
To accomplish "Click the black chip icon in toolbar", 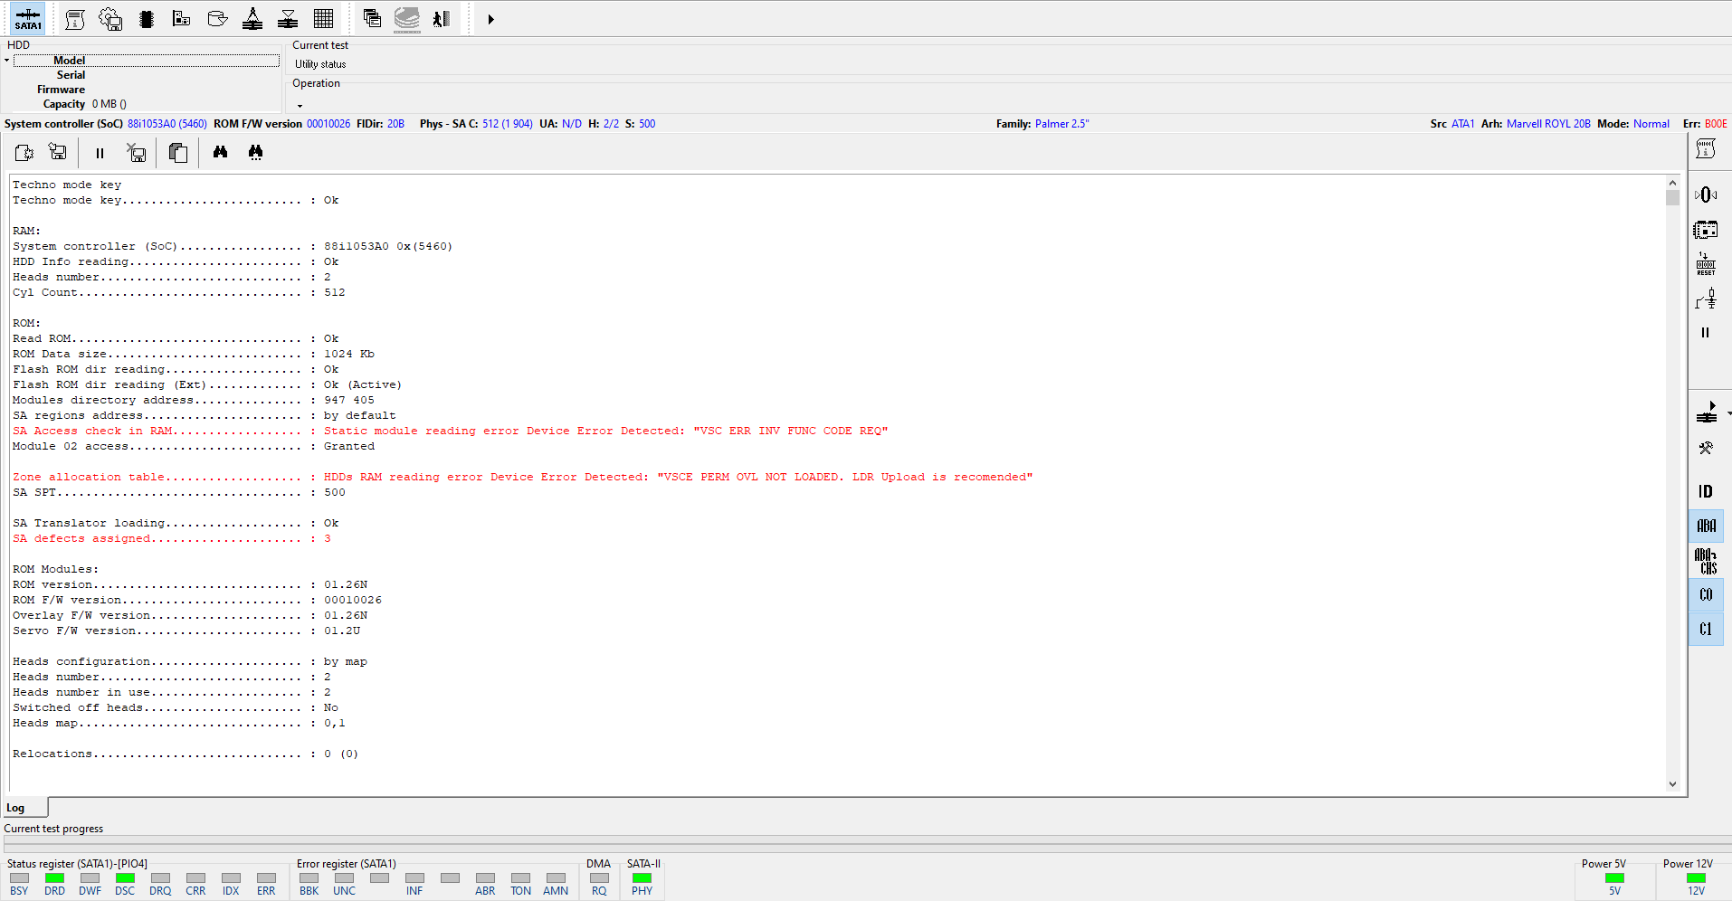I will [x=147, y=19].
